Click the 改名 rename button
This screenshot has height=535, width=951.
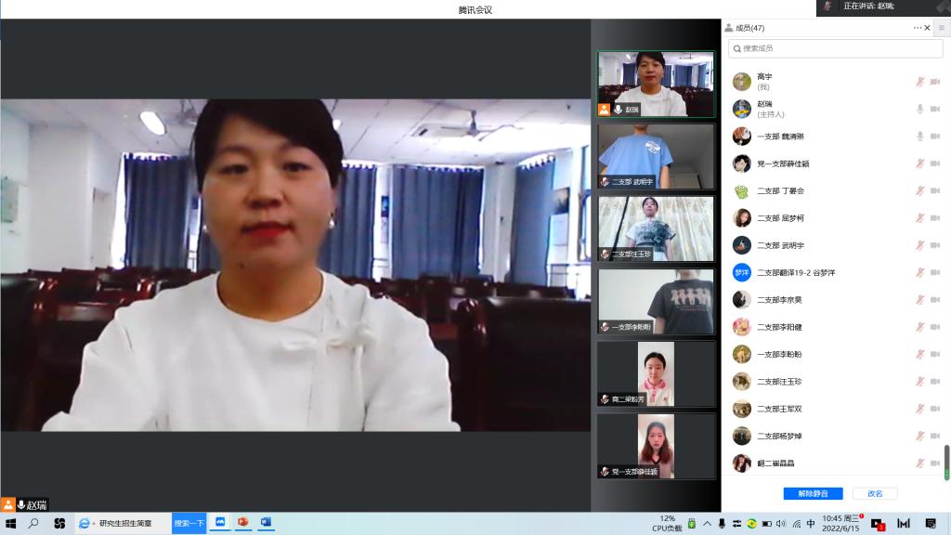875,493
